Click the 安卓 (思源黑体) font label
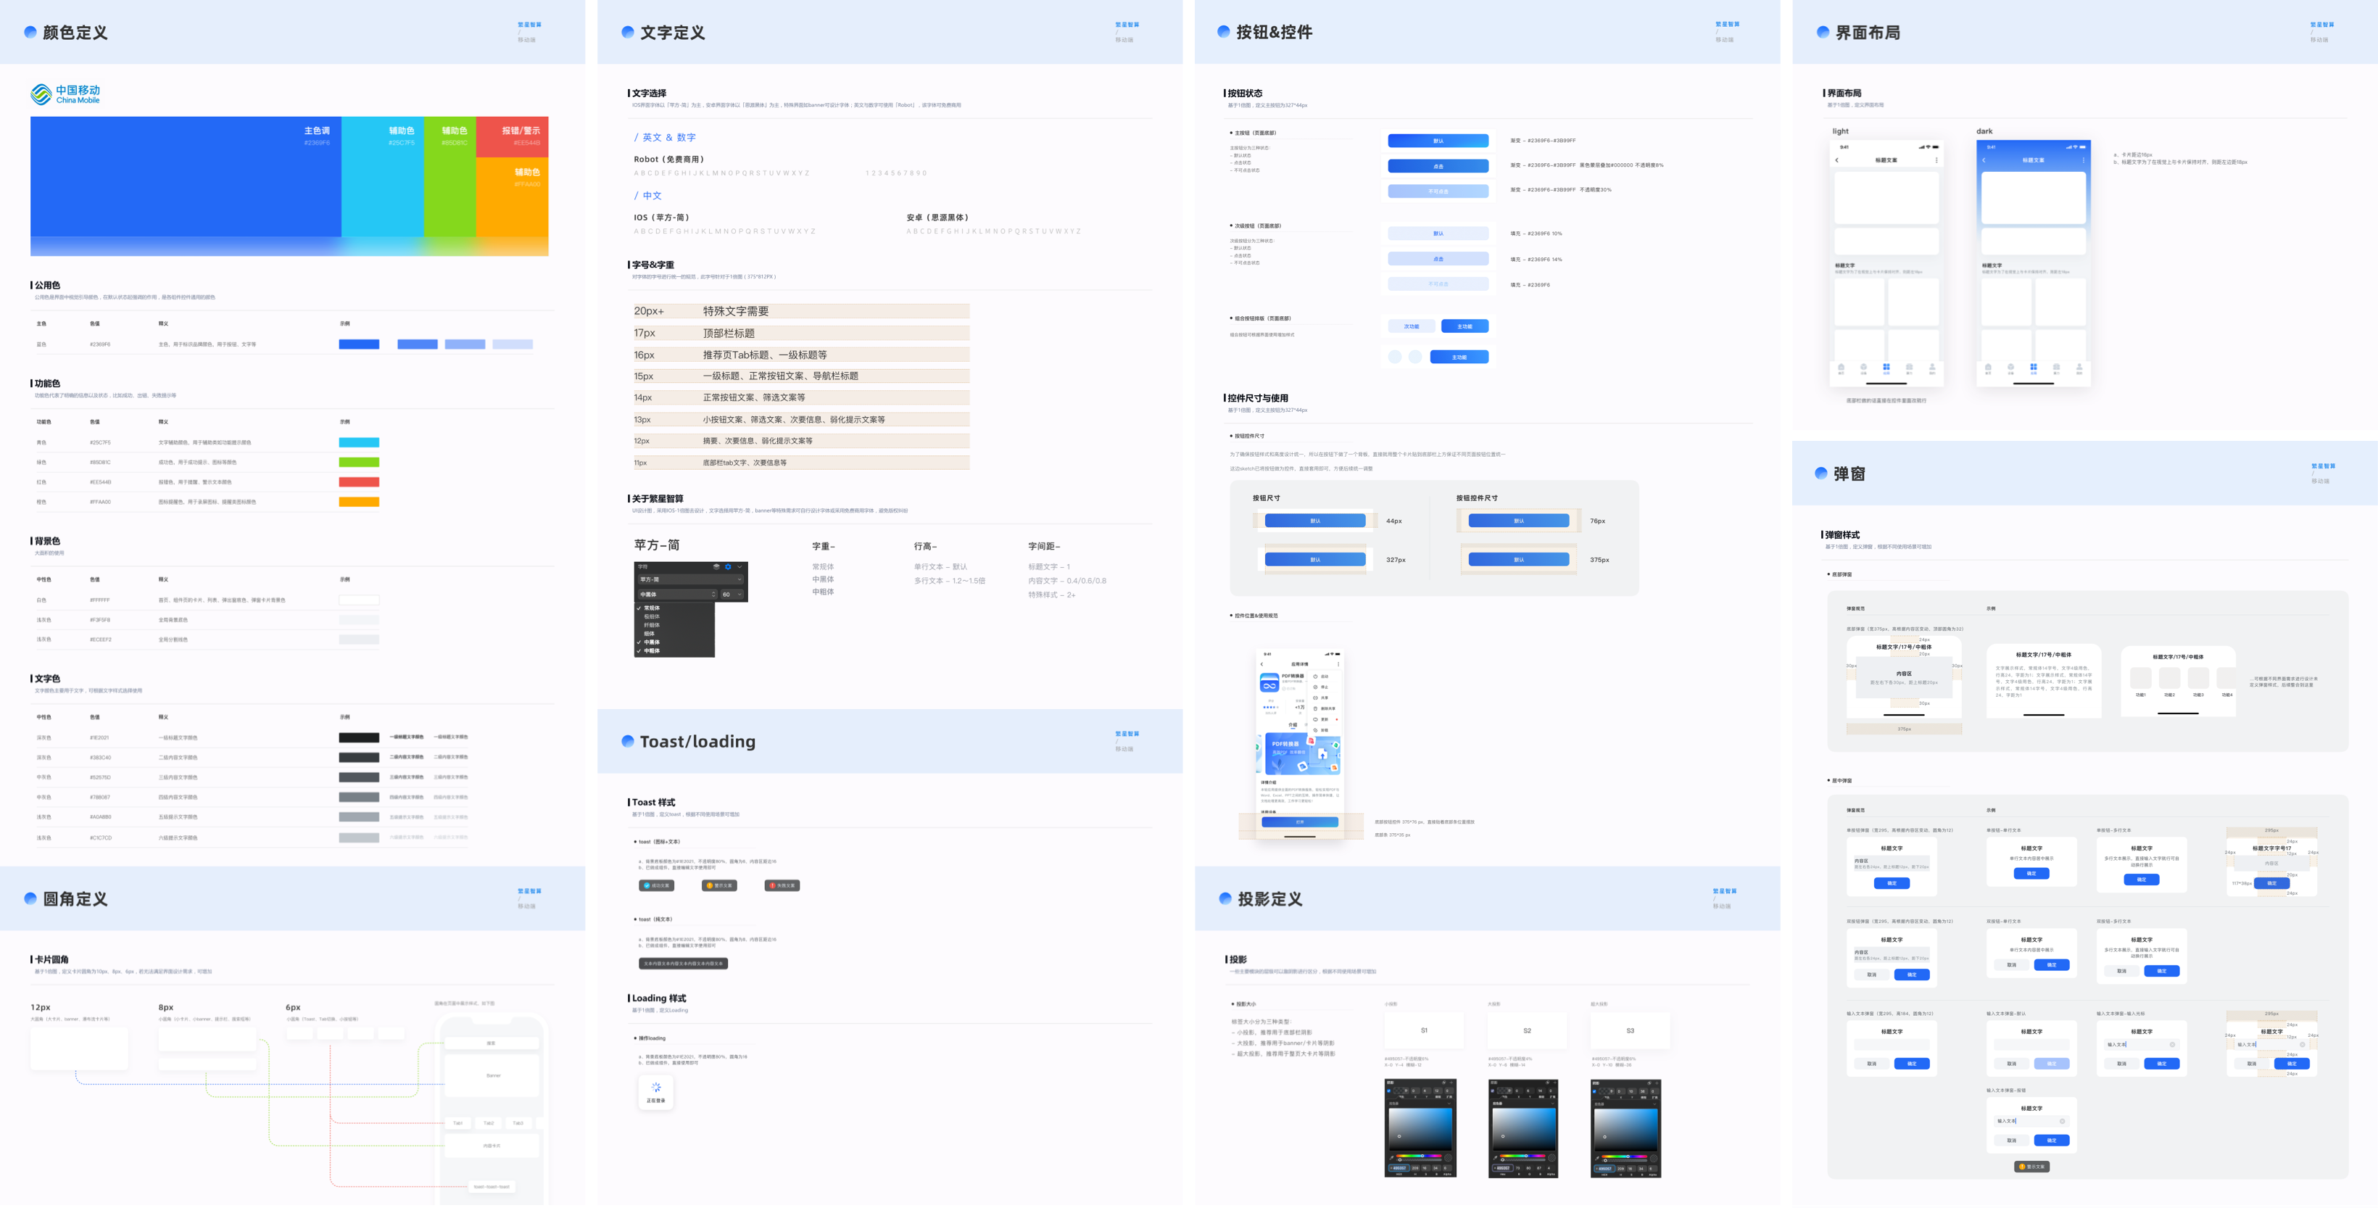 point(937,218)
